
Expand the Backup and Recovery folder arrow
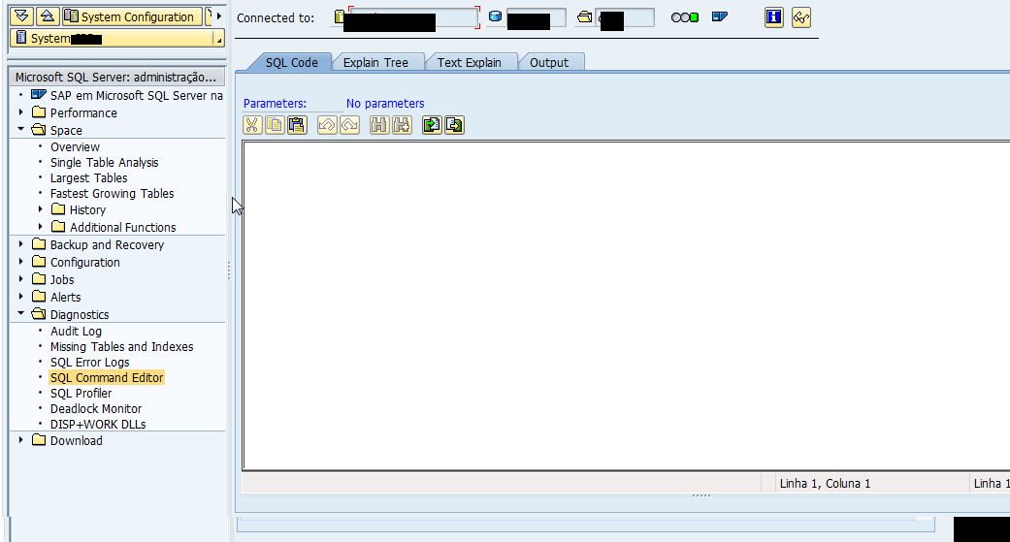click(x=20, y=244)
